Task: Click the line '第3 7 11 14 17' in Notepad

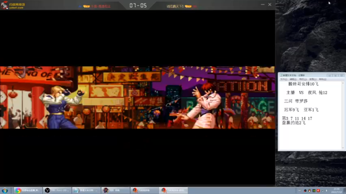Action: pyautogui.click(x=297, y=118)
